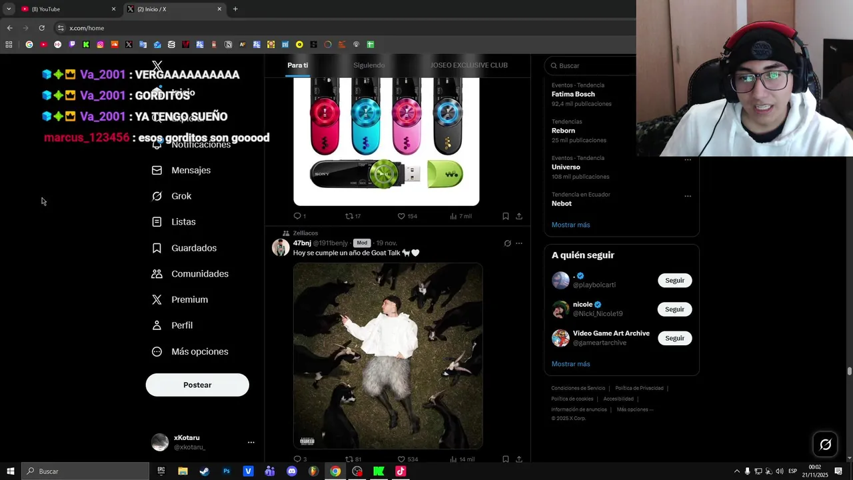
Task: Open the volume control in system tray
Action: pyautogui.click(x=780, y=471)
